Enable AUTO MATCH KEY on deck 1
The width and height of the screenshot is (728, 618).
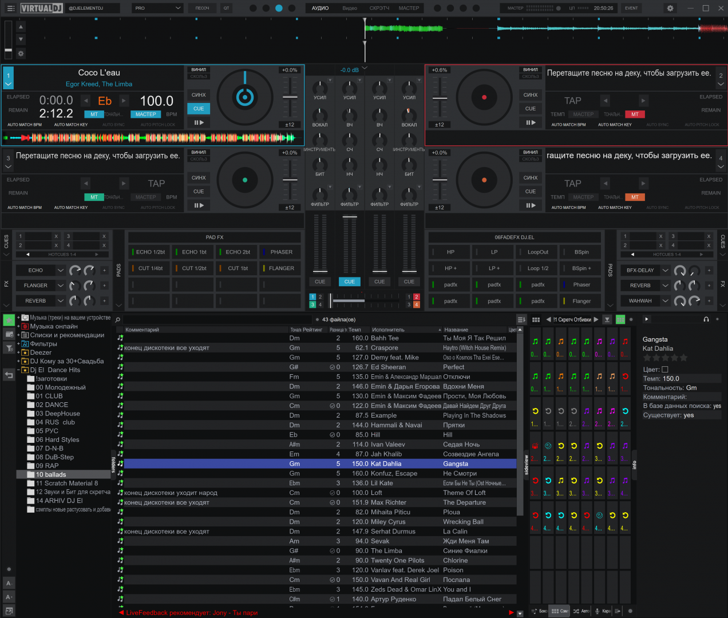tap(71, 125)
